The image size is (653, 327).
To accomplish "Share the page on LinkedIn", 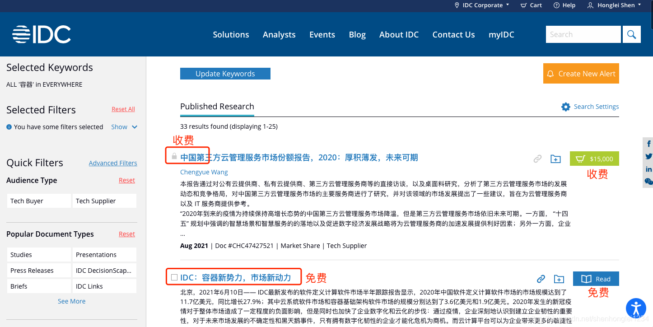I will click(x=648, y=169).
